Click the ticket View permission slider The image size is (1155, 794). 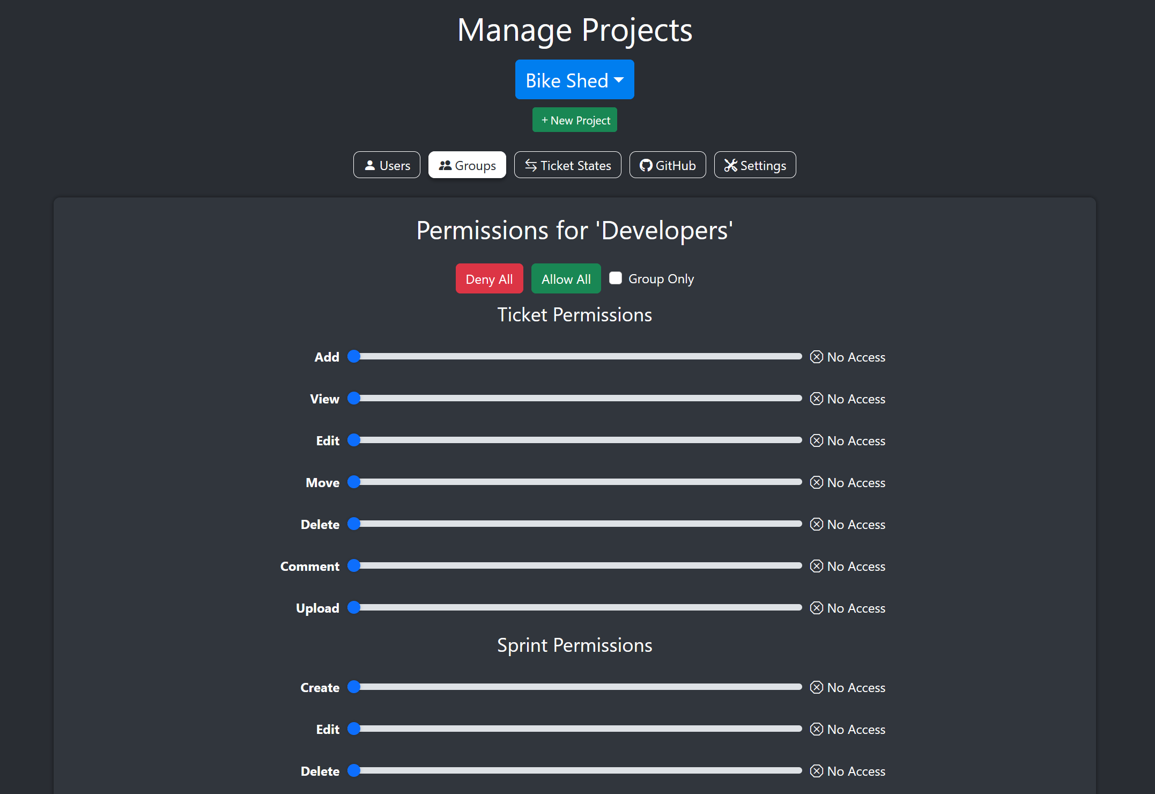(x=575, y=399)
